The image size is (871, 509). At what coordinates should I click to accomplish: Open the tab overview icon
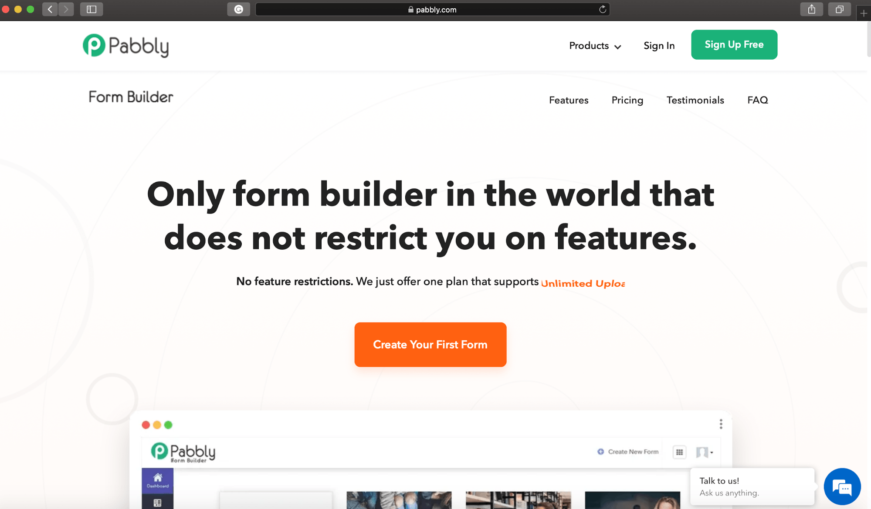pos(839,9)
